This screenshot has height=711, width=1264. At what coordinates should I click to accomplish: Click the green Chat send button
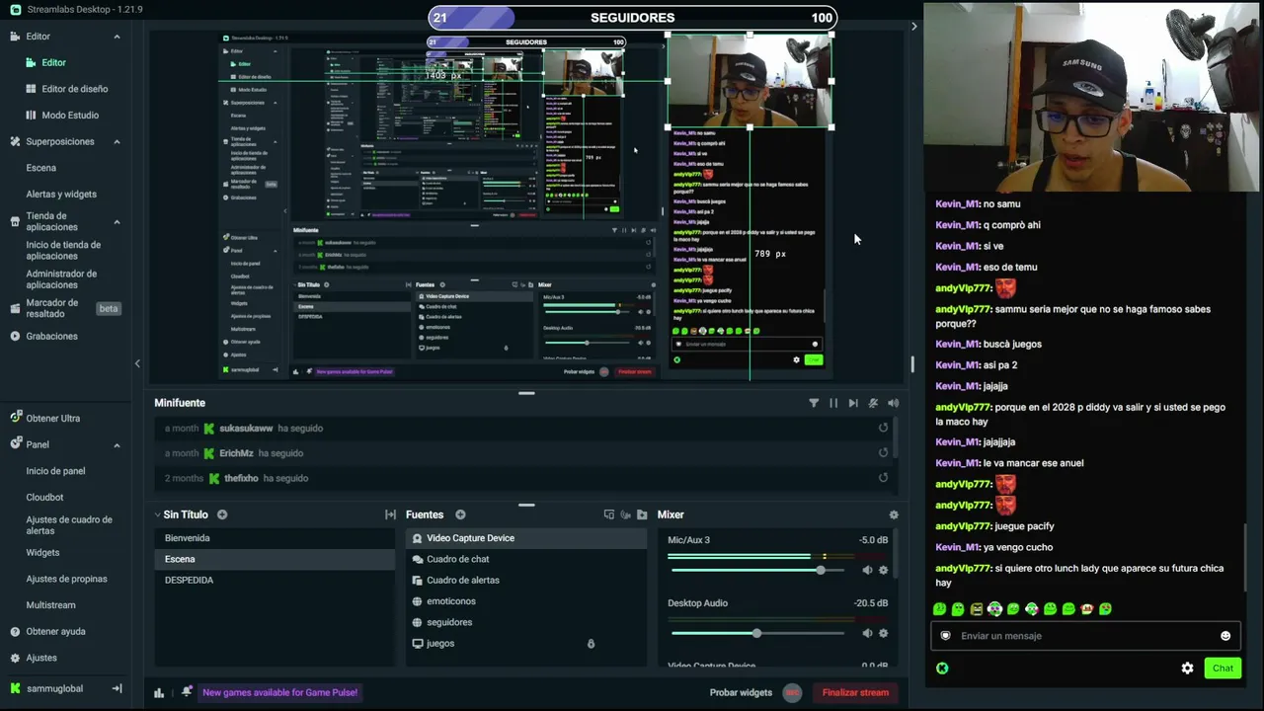[x=1223, y=669]
